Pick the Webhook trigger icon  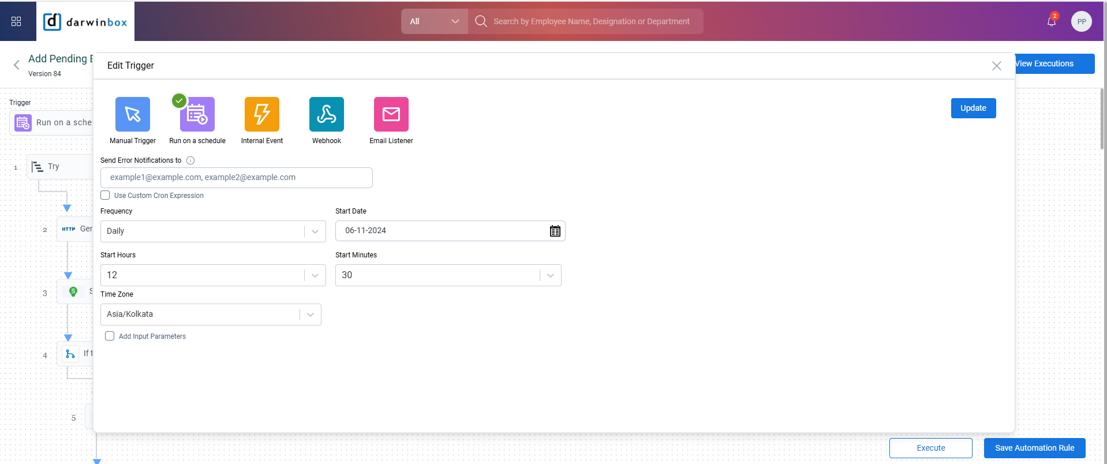[x=327, y=114]
